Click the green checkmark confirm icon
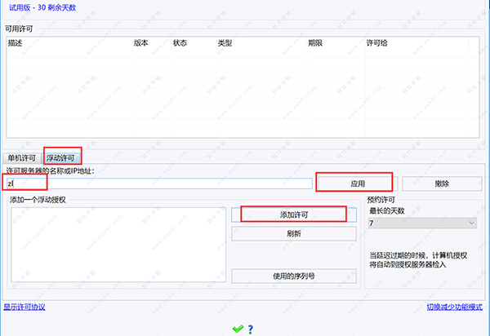This screenshot has height=336, width=490. coord(237,328)
